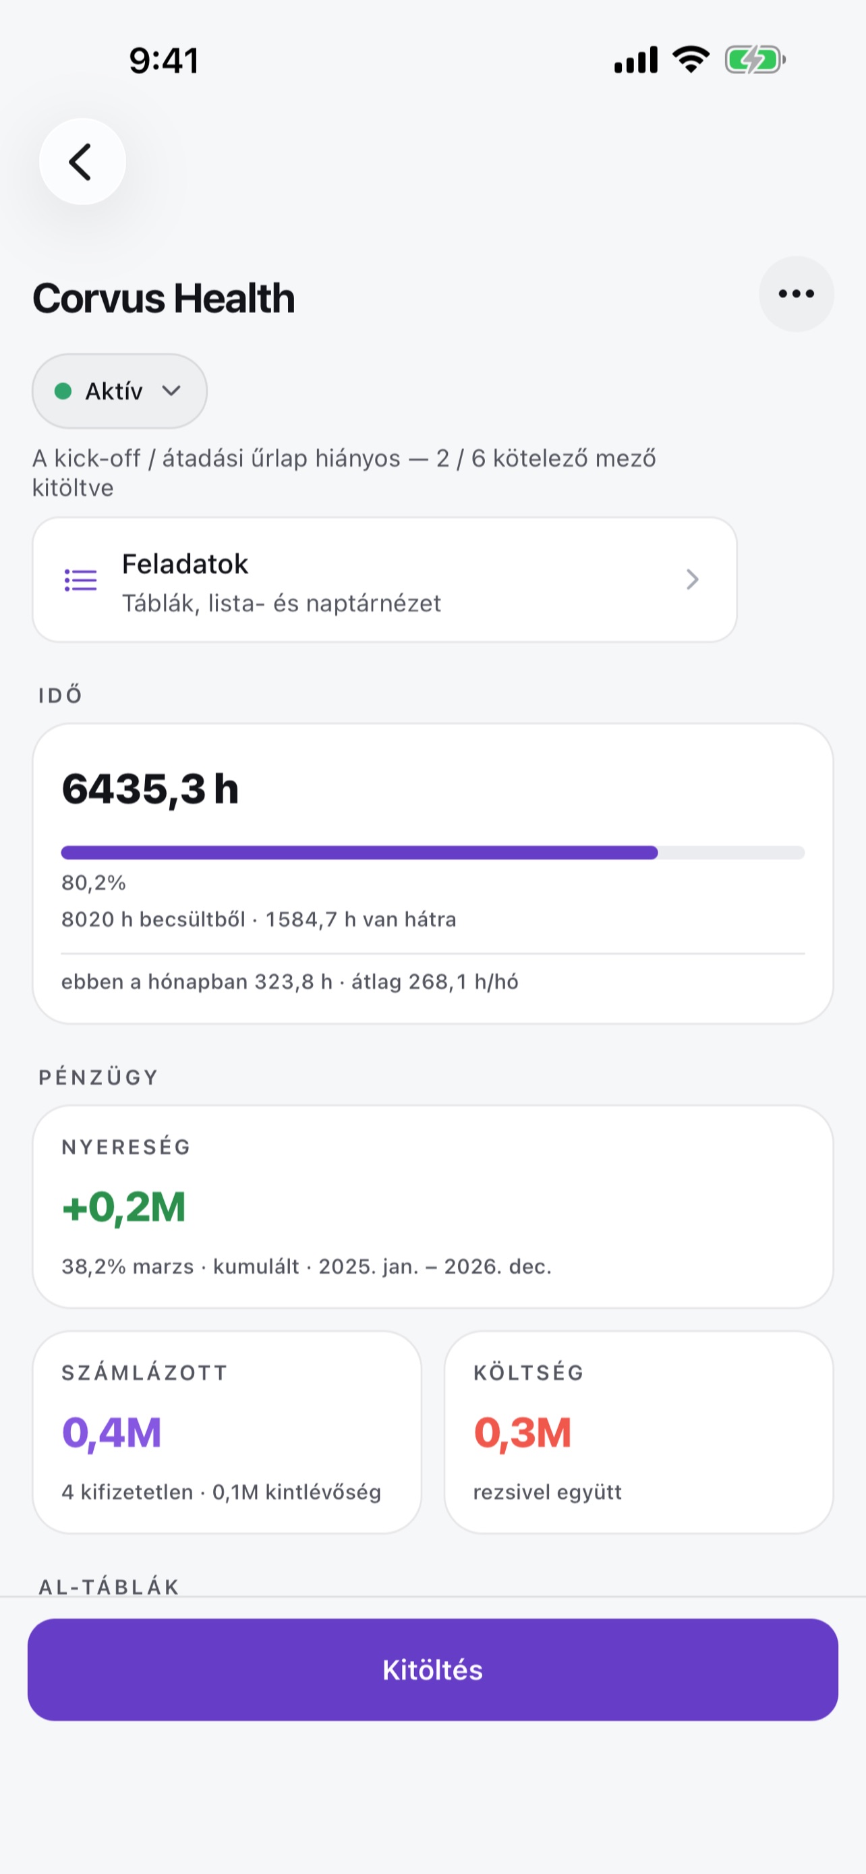The width and height of the screenshot is (866, 1874).
Task: Open Feladatok card via its chevron
Action: [692, 579]
